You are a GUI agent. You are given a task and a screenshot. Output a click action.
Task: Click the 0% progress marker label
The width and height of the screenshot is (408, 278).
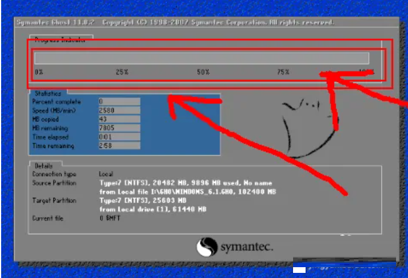(x=39, y=72)
